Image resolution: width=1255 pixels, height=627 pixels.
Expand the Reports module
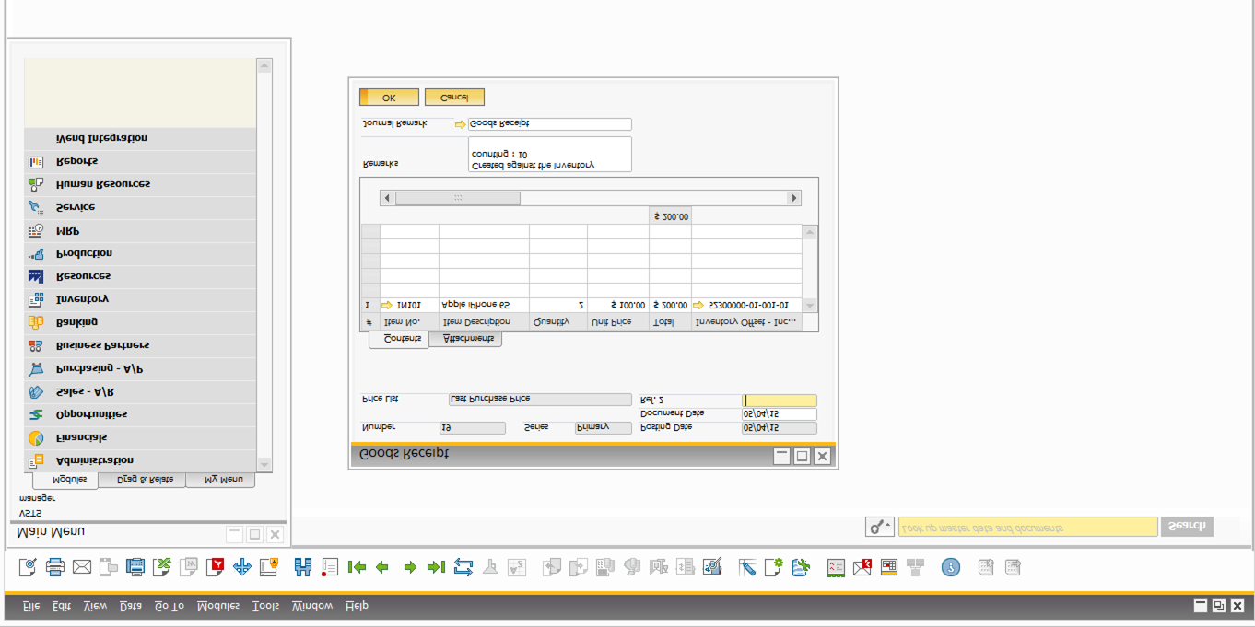click(x=140, y=162)
